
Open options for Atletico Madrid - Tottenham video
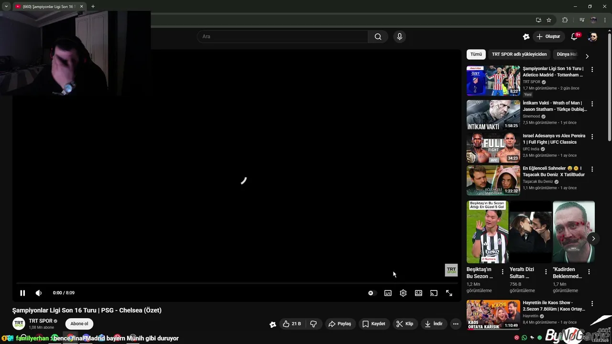pos(592,69)
